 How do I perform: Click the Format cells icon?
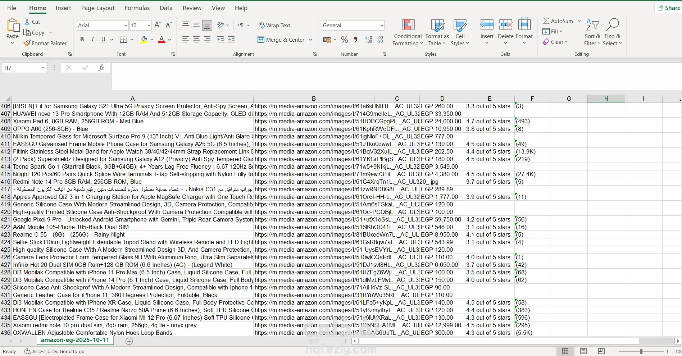(524, 24)
